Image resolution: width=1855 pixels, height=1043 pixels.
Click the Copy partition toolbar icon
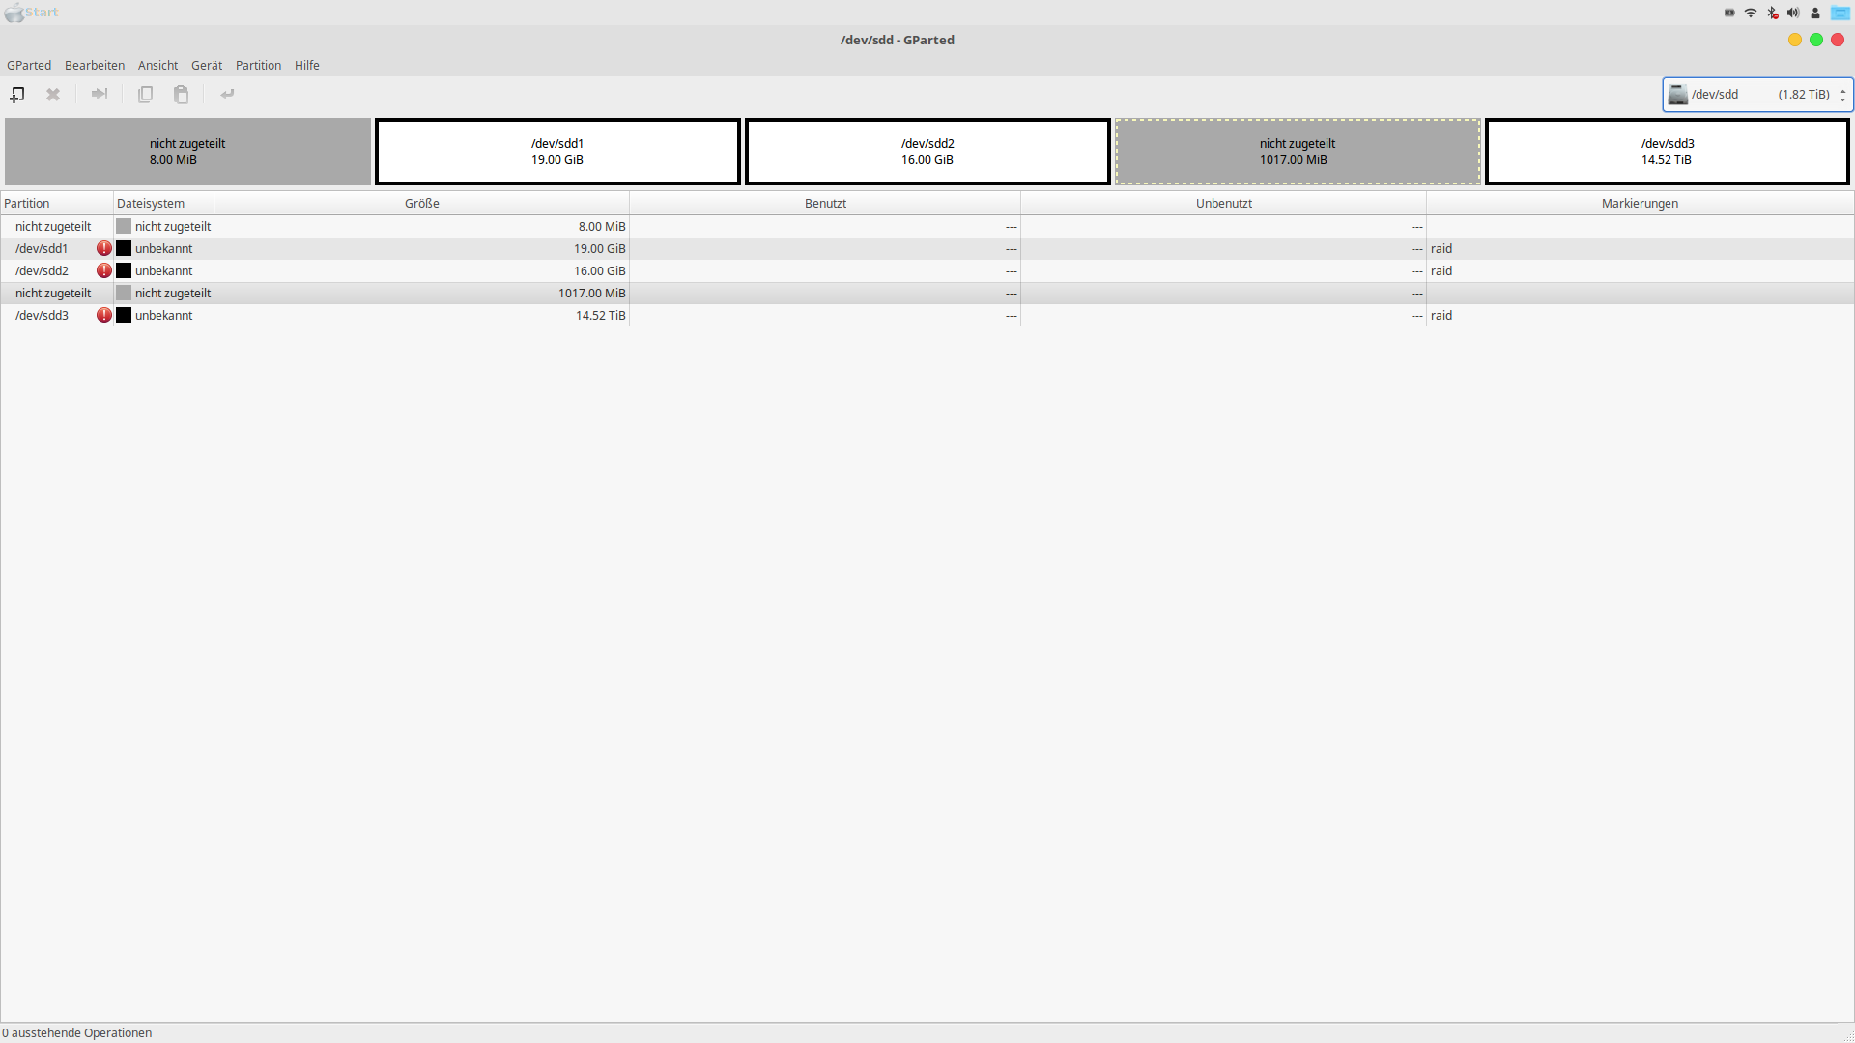click(145, 94)
